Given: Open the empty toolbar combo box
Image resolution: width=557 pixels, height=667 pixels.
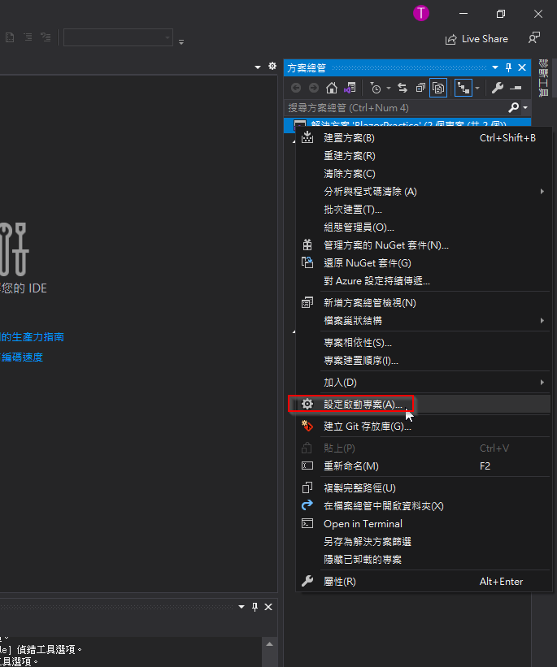Looking at the screenshot, I should [118, 37].
